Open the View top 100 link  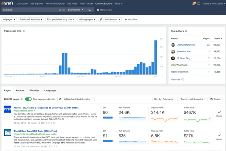[177, 79]
